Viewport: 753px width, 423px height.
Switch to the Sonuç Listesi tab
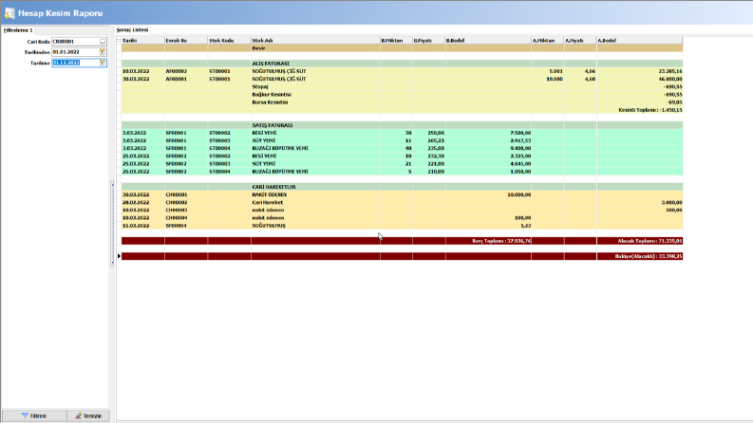coord(133,29)
